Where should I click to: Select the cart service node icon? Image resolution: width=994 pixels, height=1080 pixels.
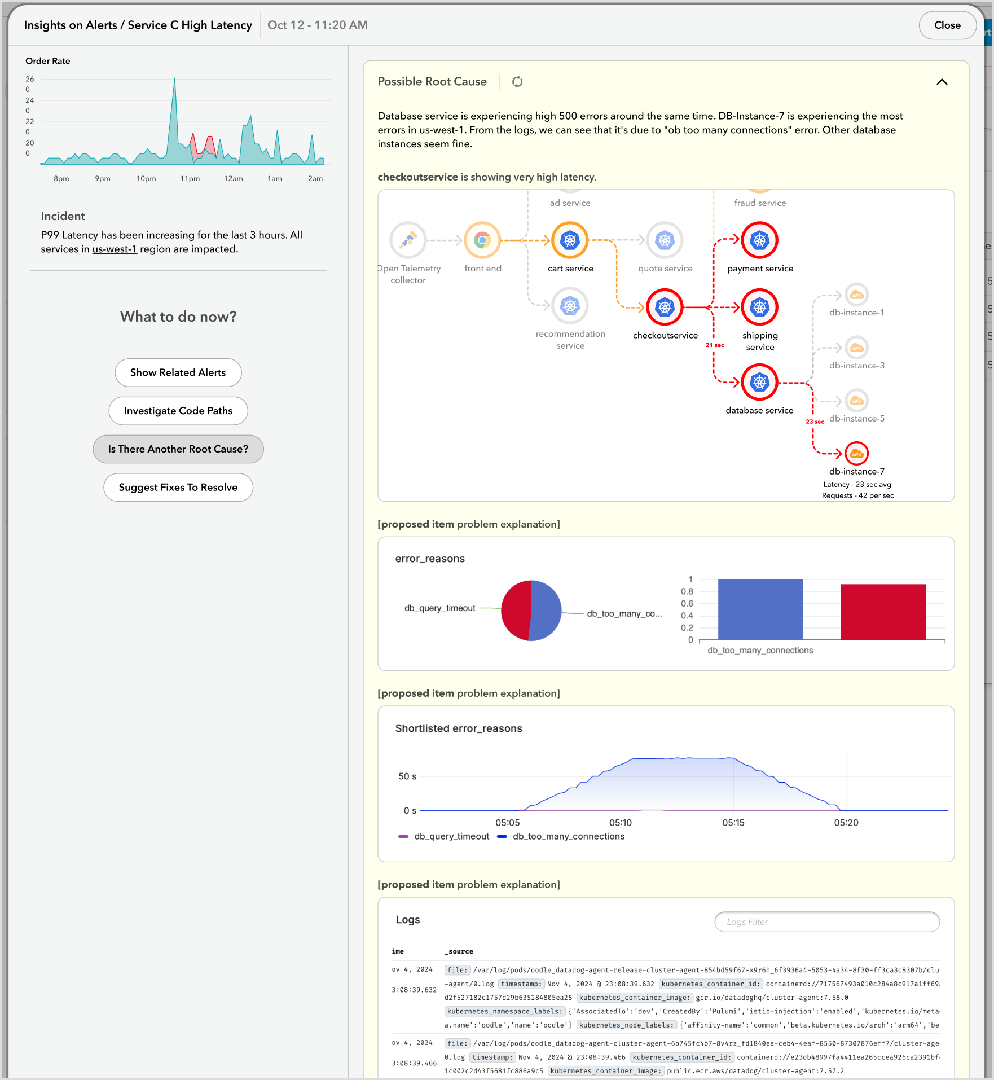[x=570, y=240]
